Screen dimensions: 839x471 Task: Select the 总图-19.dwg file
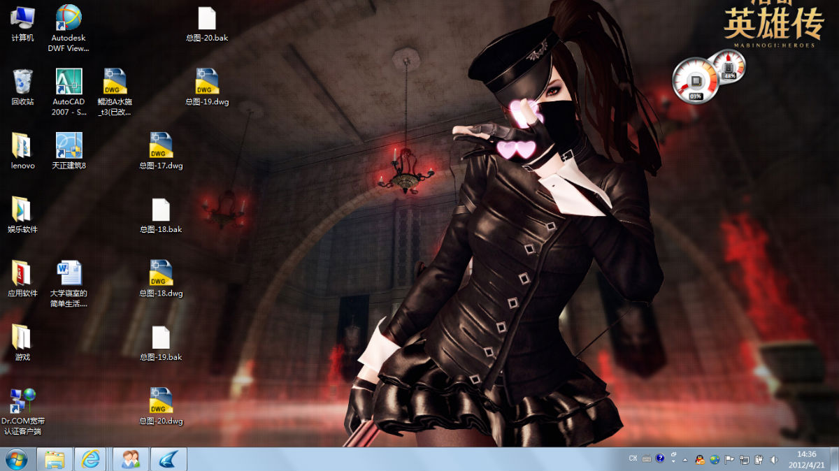click(x=207, y=87)
